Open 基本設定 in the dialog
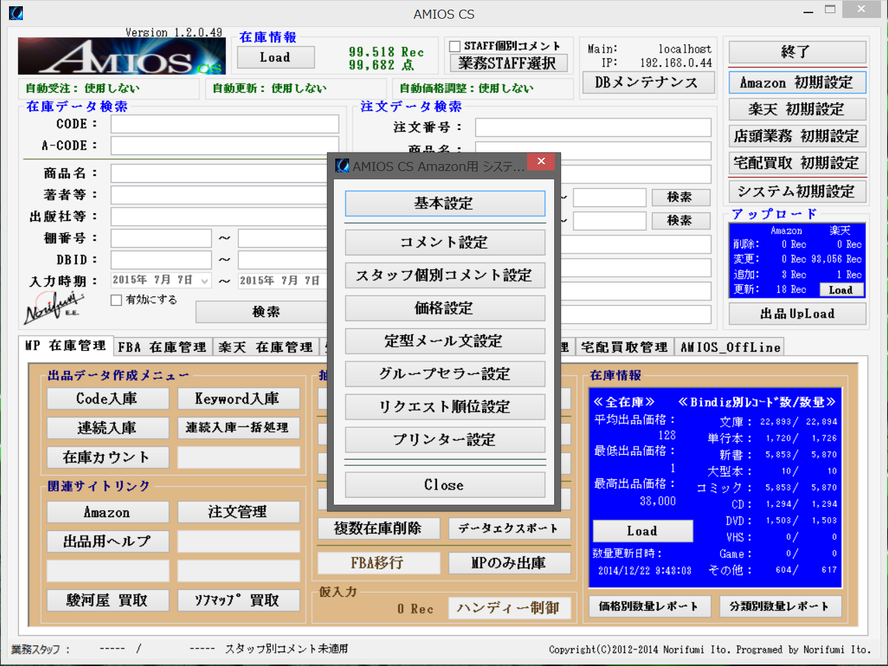Screen dimensions: 888x666 pos(445,204)
